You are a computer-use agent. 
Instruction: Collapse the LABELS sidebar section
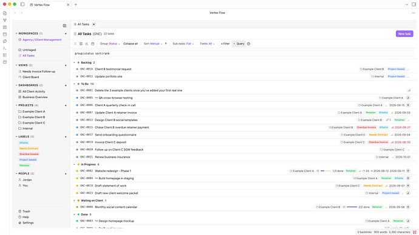coord(16,137)
